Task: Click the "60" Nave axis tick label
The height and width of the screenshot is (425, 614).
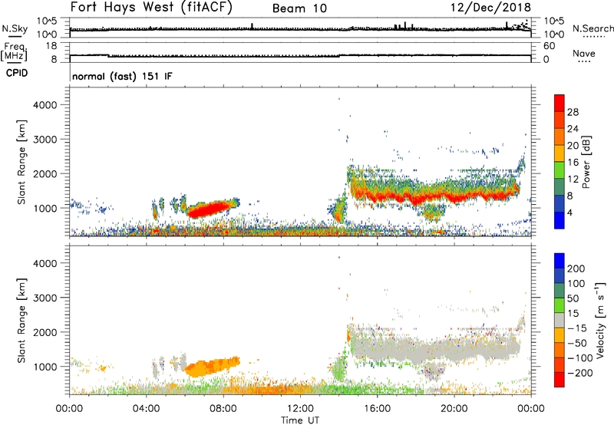Action: pyautogui.click(x=549, y=46)
